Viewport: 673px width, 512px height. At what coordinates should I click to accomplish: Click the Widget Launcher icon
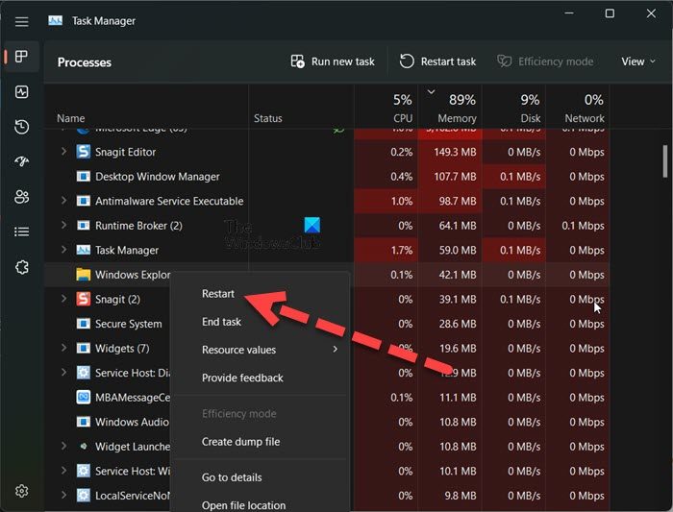[84, 447]
